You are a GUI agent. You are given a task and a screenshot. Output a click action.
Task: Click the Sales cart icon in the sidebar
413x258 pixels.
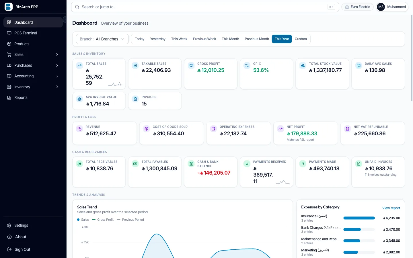[x=9, y=54]
